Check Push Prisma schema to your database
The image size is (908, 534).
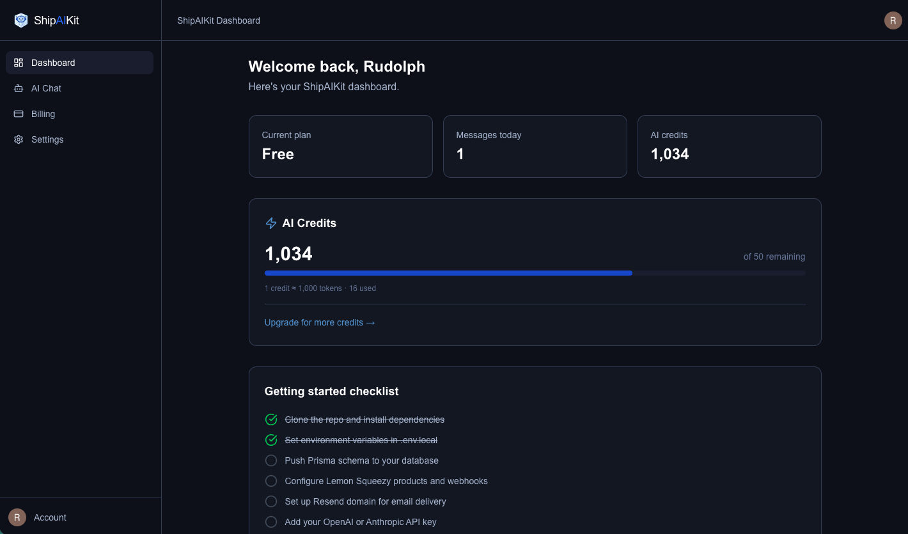point(271,460)
